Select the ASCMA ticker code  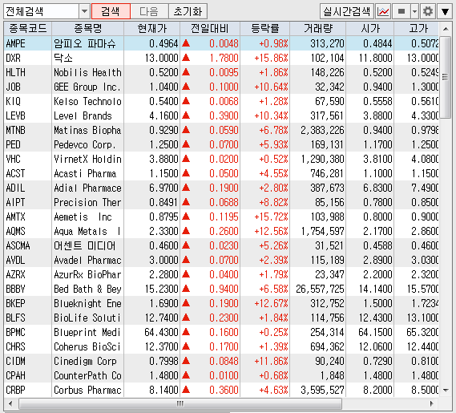(x=18, y=245)
